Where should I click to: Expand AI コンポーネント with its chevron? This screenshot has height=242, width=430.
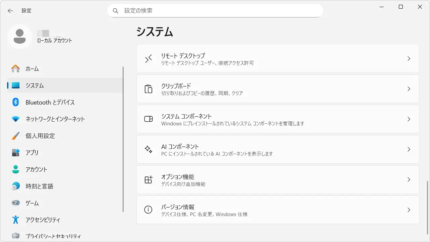coord(409,149)
